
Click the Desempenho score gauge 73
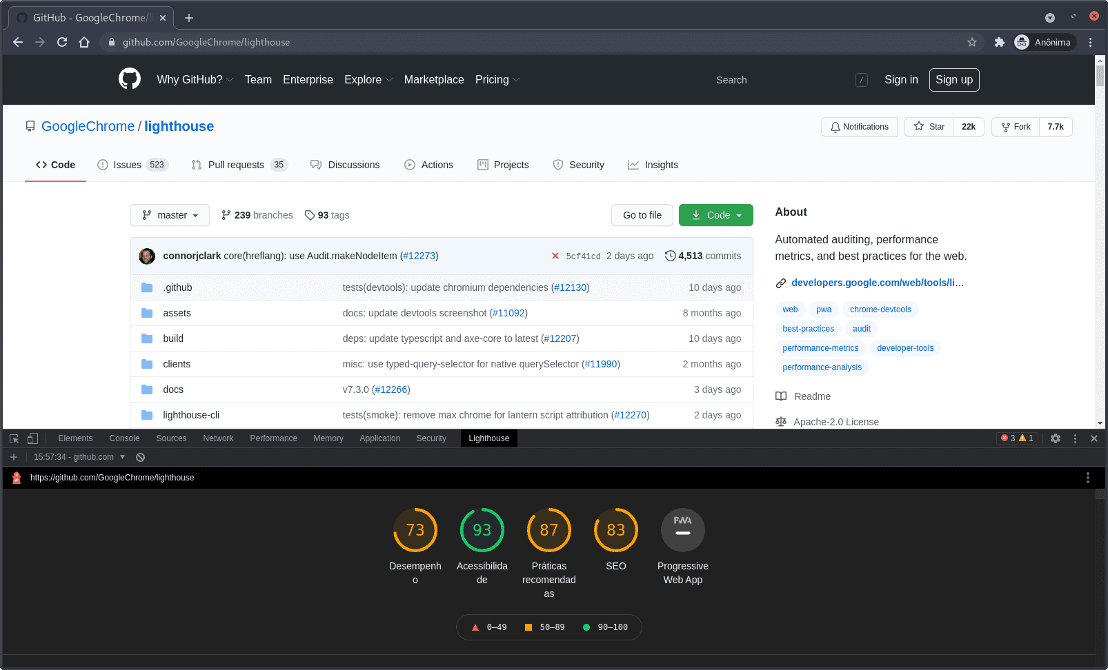pos(415,530)
